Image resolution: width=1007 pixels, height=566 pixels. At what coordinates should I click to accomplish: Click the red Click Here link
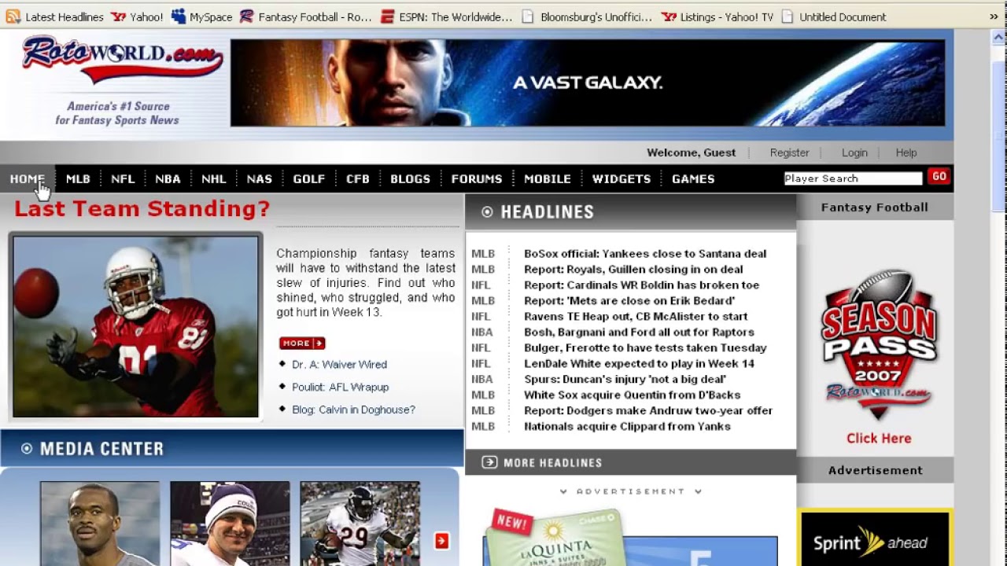(879, 439)
